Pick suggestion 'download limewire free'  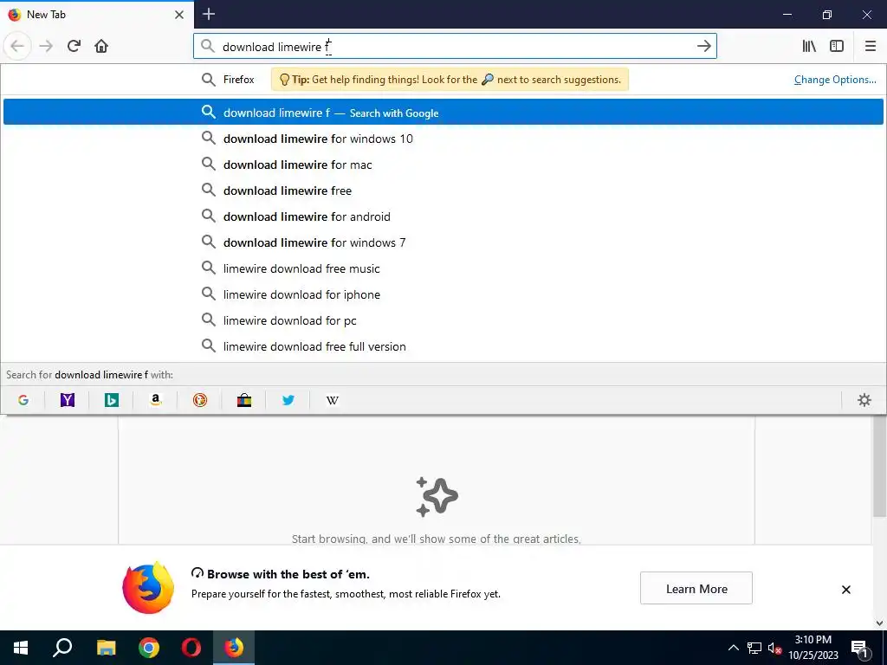pos(443,190)
